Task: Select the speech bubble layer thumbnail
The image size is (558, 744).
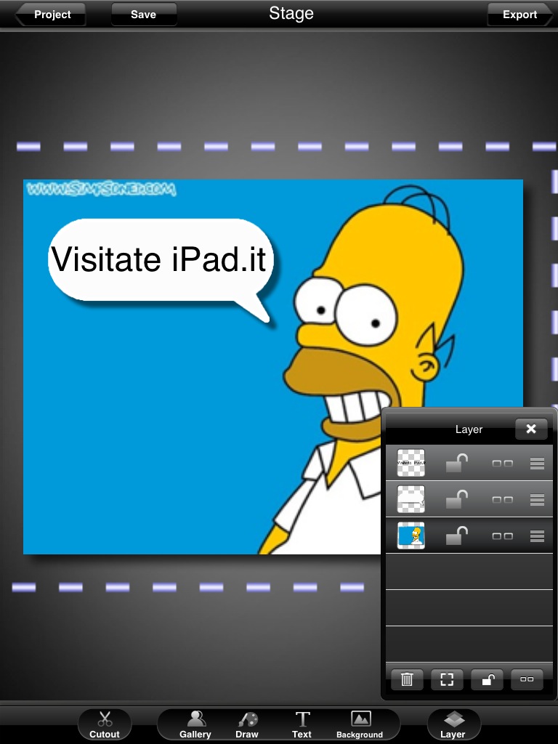Action: tap(411, 499)
